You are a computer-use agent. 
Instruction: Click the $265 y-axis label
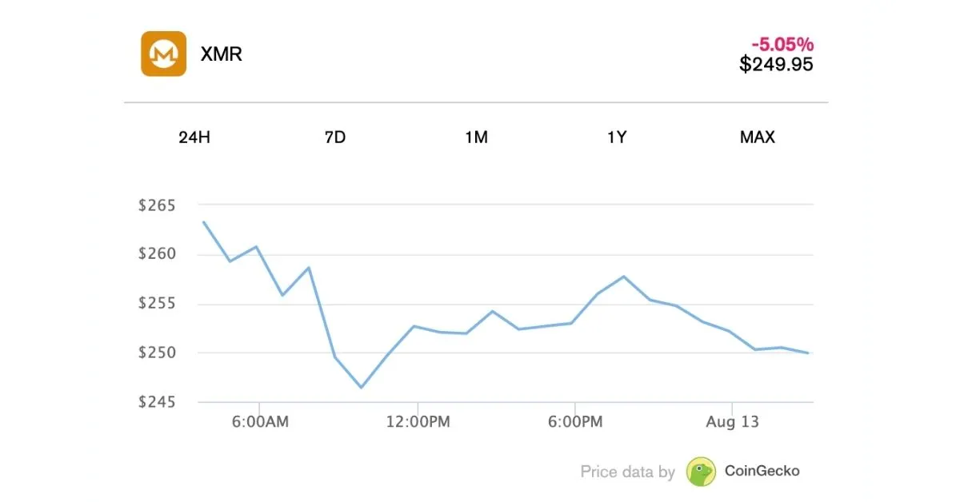pyautogui.click(x=157, y=205)
